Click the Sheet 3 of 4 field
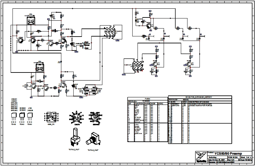Screen dimensions: 256x166 [243, 157]
